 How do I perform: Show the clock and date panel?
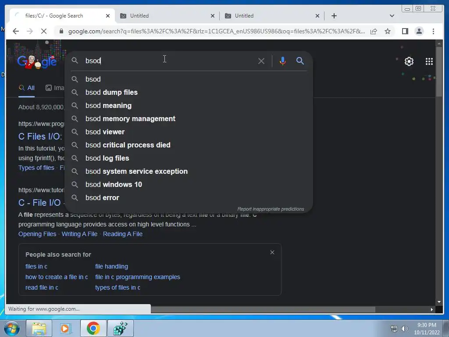coord(427,329)
